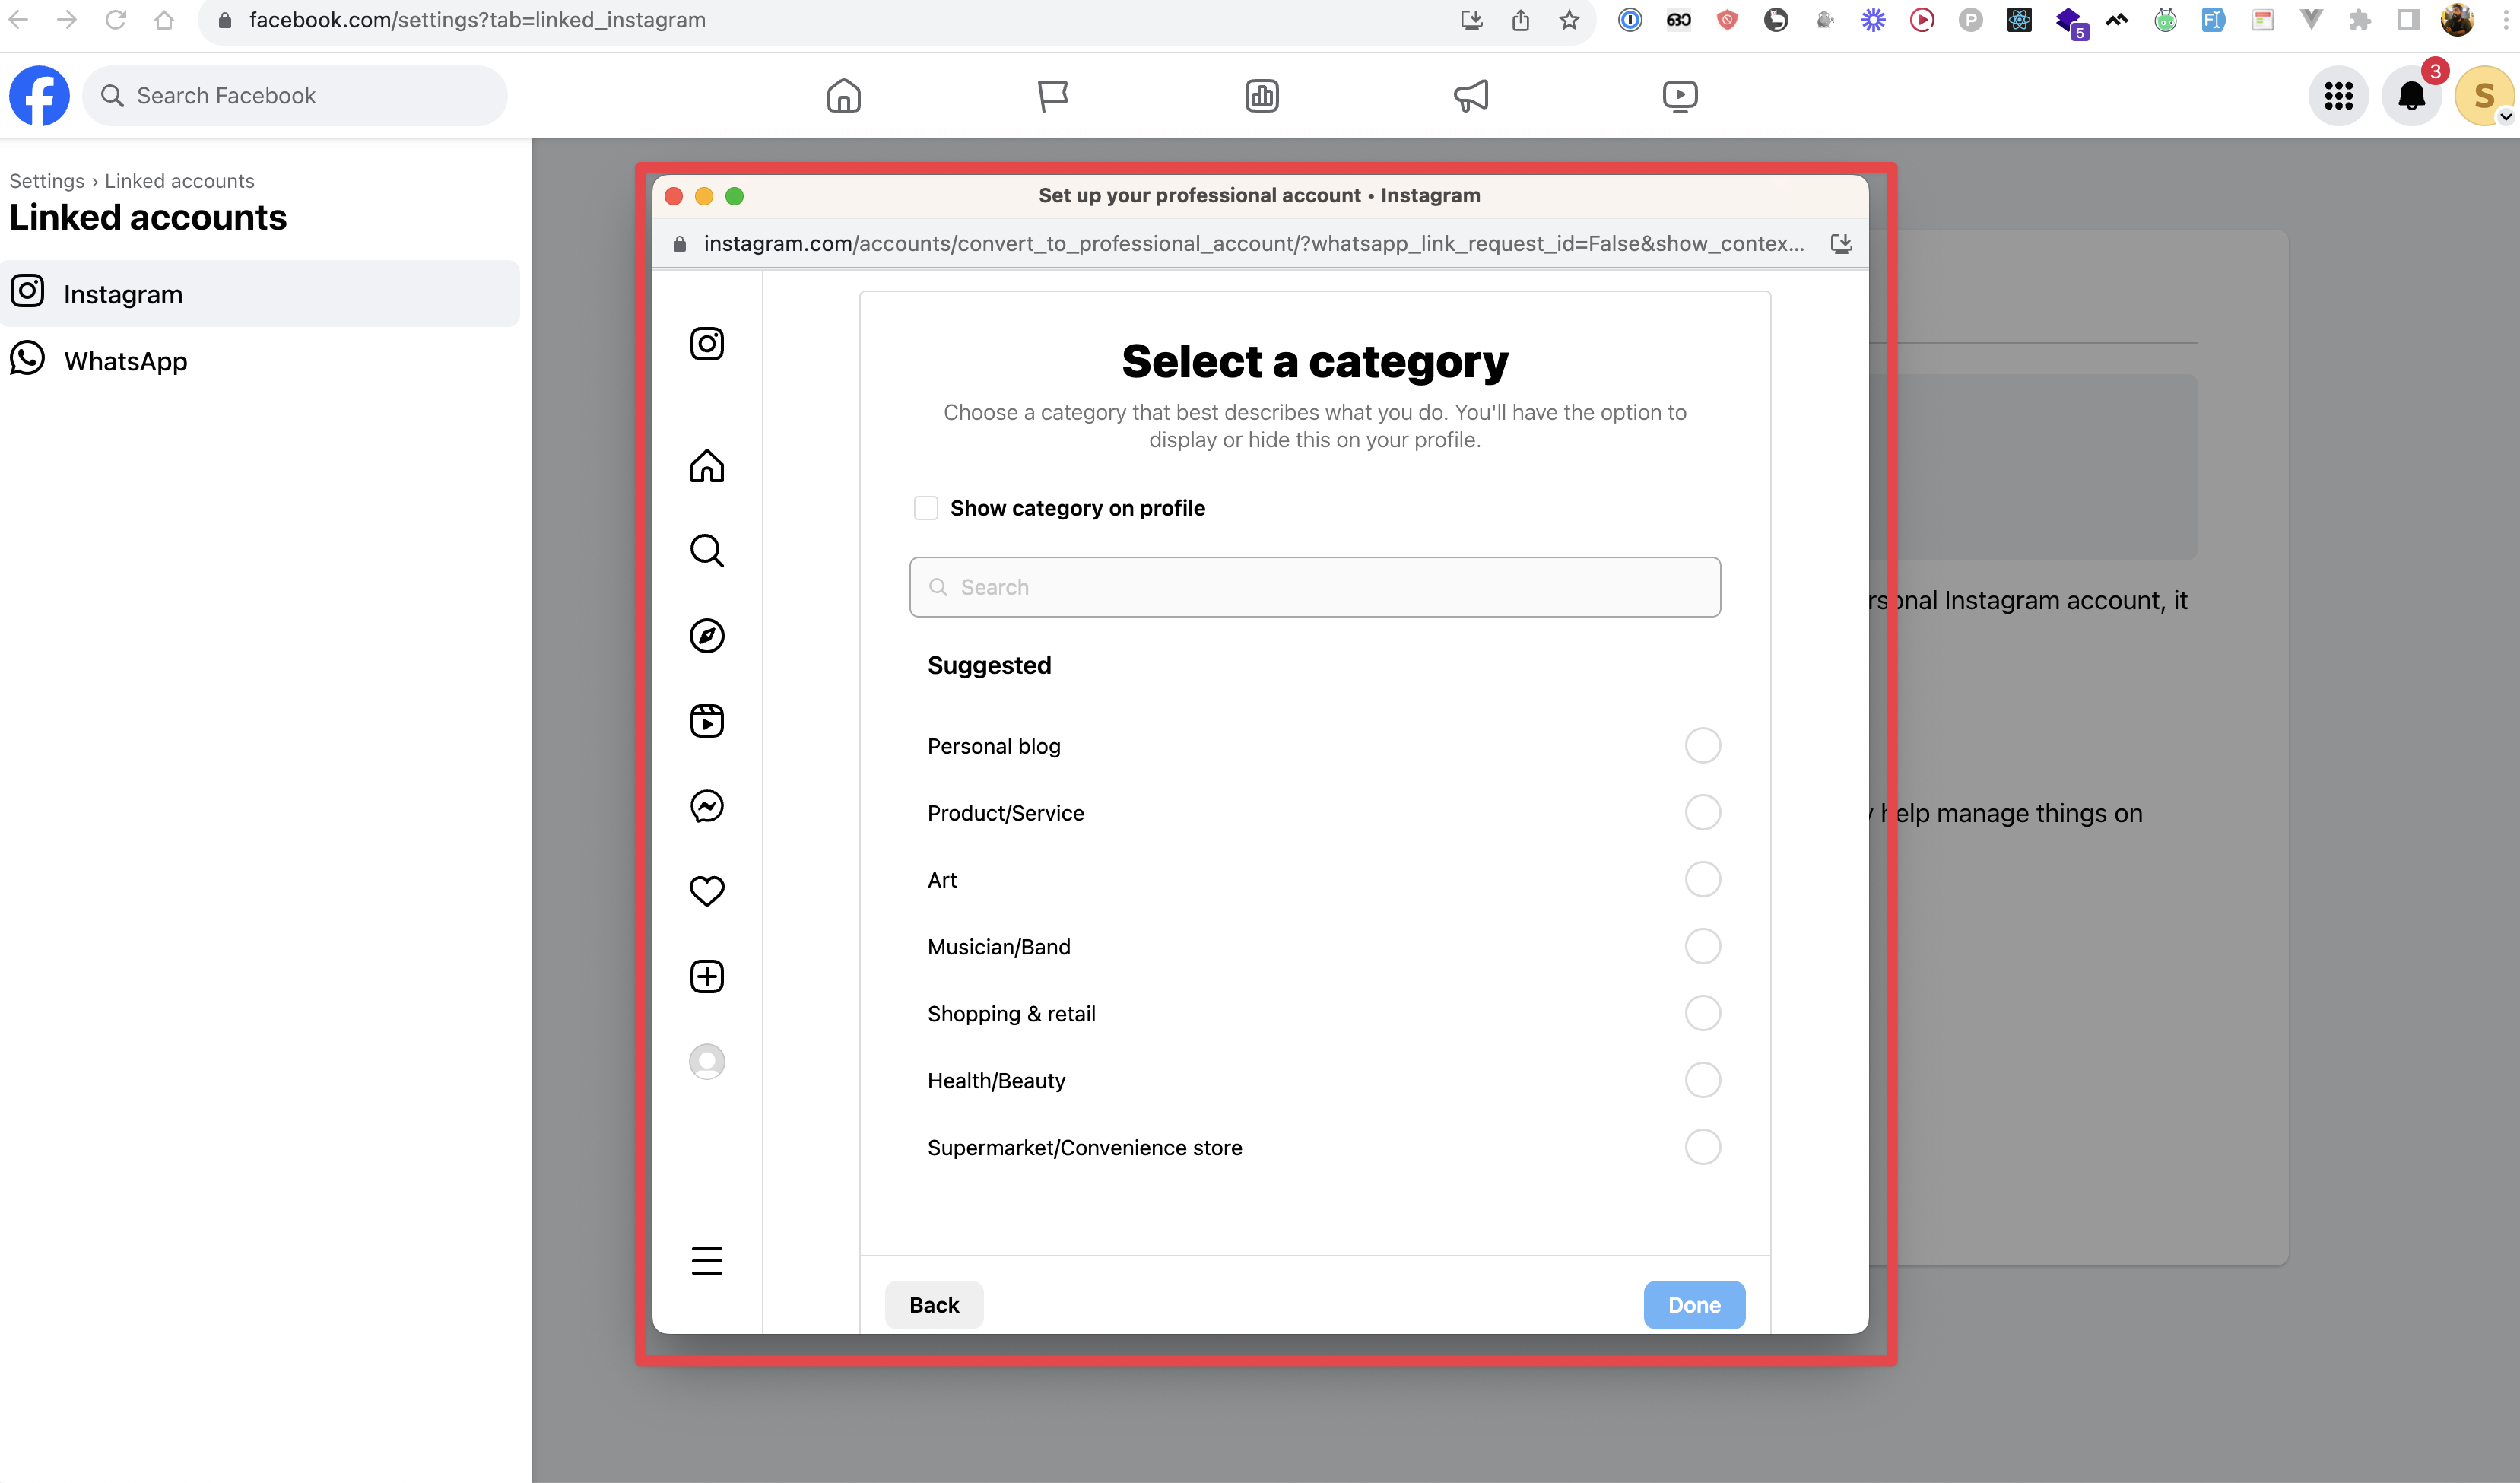Click the Instagram linked accounts menu item

263,293
